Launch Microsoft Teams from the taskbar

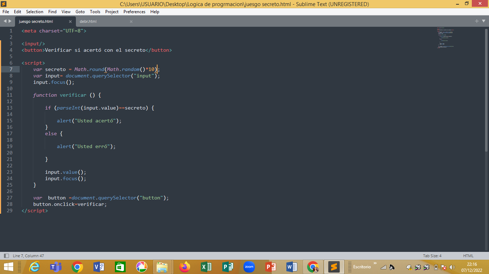55,267
